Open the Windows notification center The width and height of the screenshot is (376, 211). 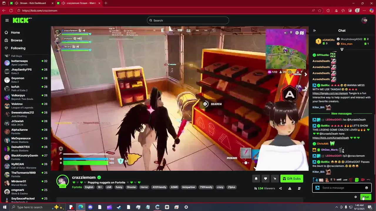(370, 207)
